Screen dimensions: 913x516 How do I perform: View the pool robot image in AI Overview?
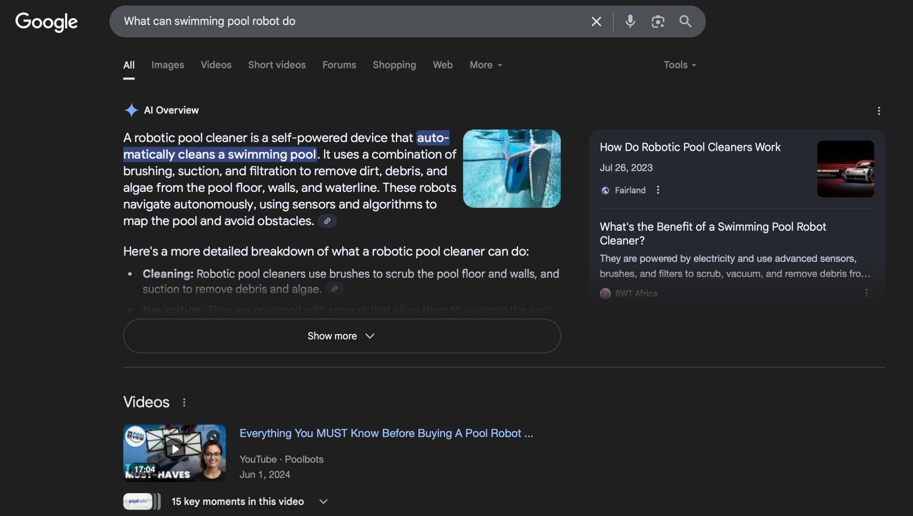click(511, 169)
